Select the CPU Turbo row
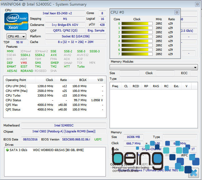 [55, 96]
